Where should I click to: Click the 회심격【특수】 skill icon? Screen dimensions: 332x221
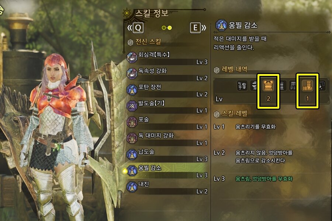pos(132,57)
